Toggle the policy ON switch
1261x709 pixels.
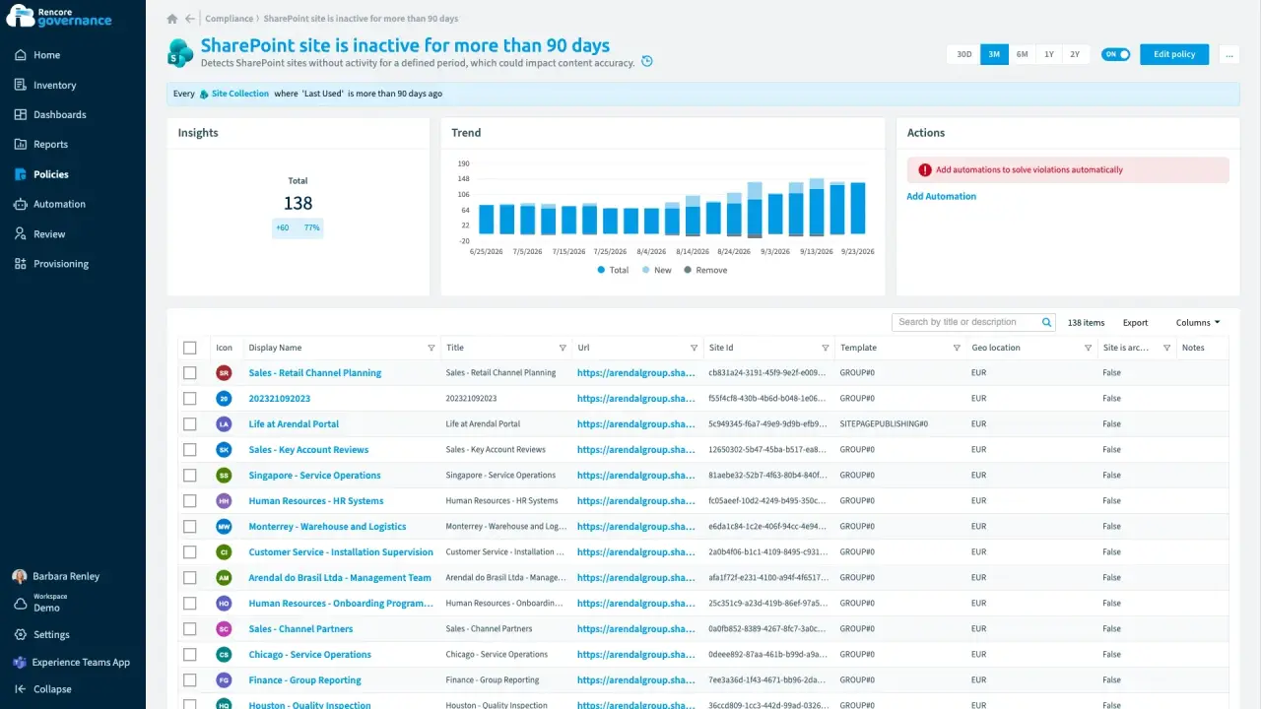[1116, 54]
